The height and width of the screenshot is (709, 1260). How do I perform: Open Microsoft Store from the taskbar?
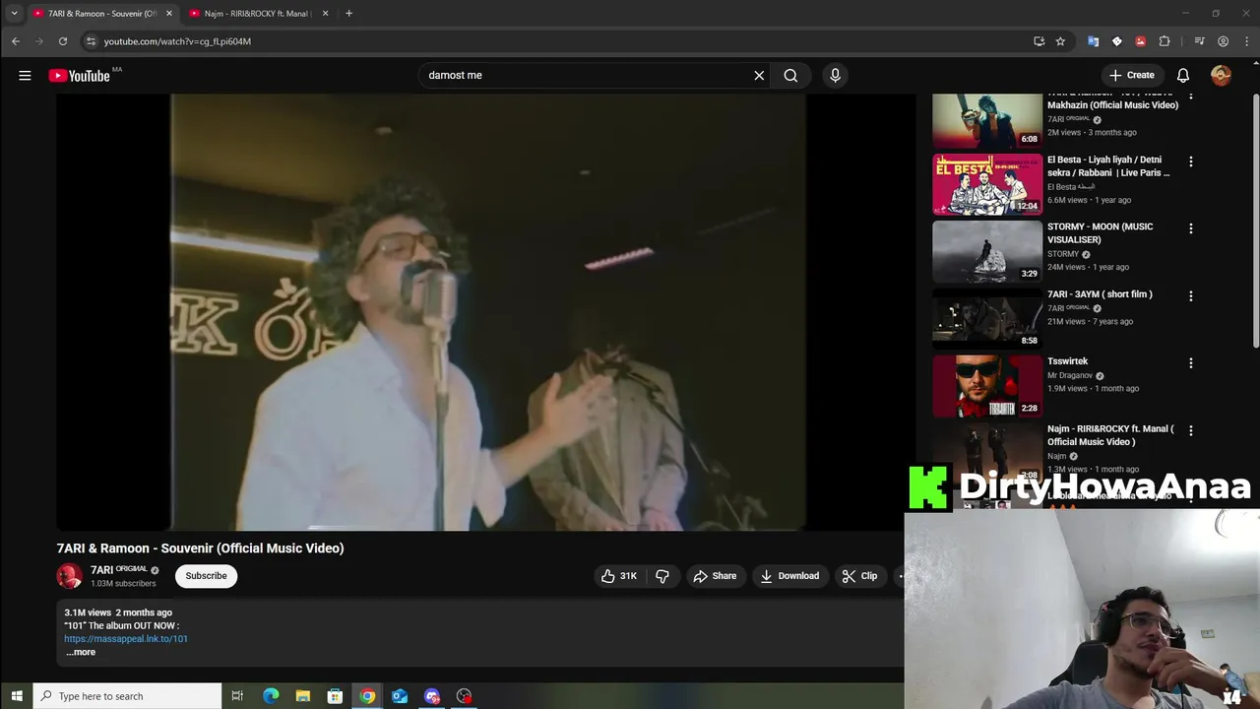[x=335, y=696]
